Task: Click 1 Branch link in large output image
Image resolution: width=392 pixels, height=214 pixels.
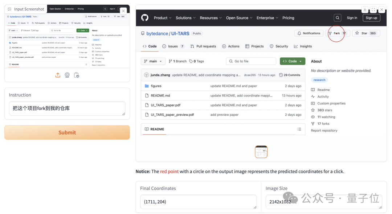Action: pos(177,61)
